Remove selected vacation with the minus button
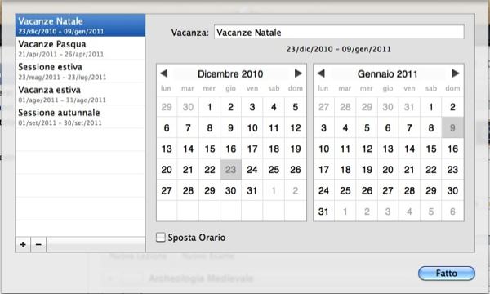The width and height of the screenshot is (490, 294). pyautogui.click(x=38, y=244)
